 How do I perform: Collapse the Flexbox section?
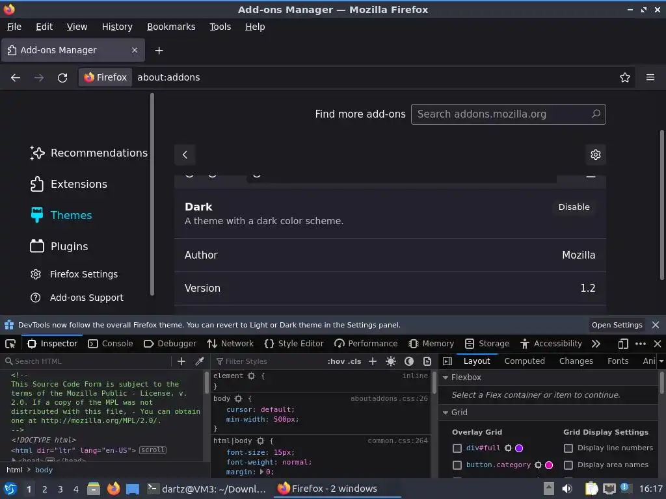pyautogui.click(x=446, y=377)
